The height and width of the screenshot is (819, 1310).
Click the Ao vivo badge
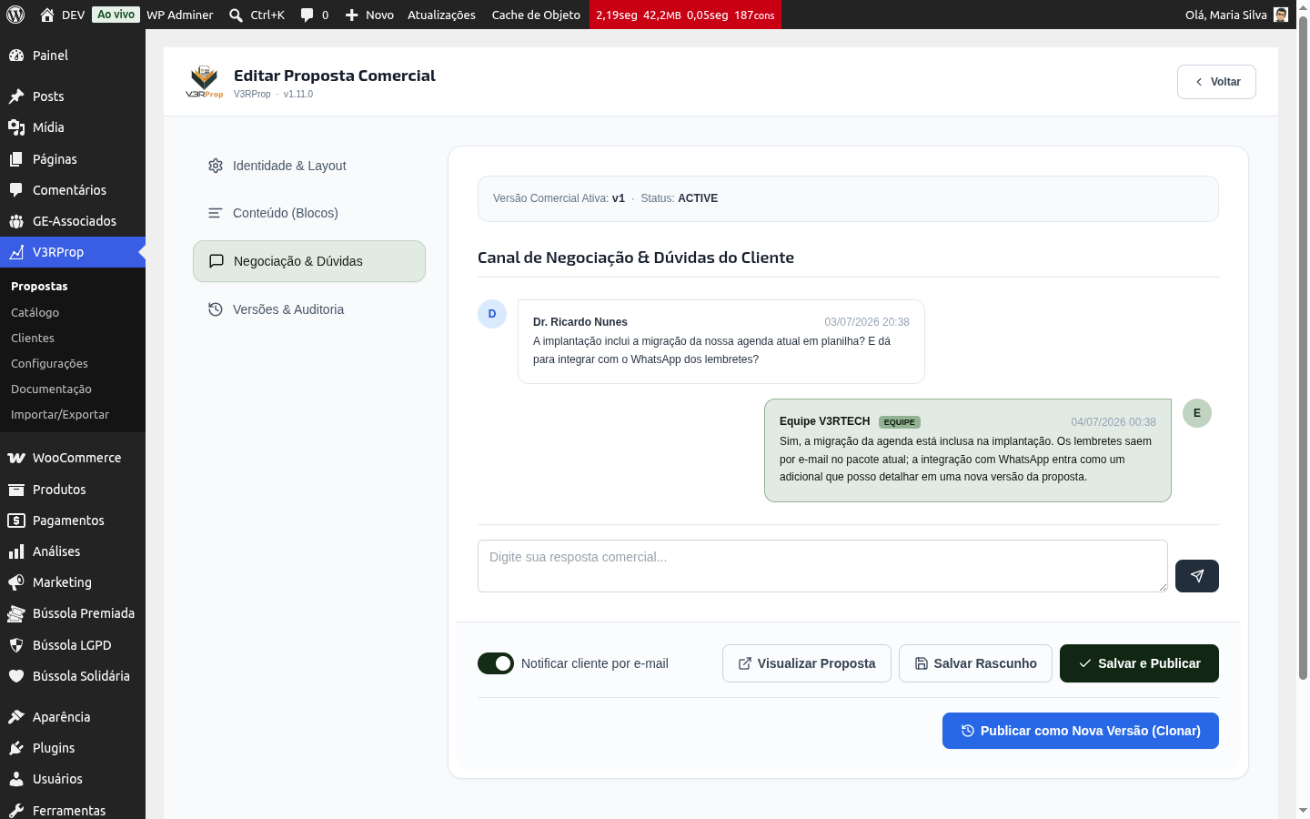tap(116, 15)
